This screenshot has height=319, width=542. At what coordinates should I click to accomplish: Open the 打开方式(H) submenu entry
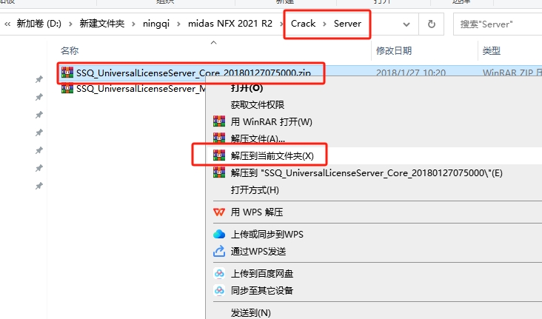pos(255,189)
